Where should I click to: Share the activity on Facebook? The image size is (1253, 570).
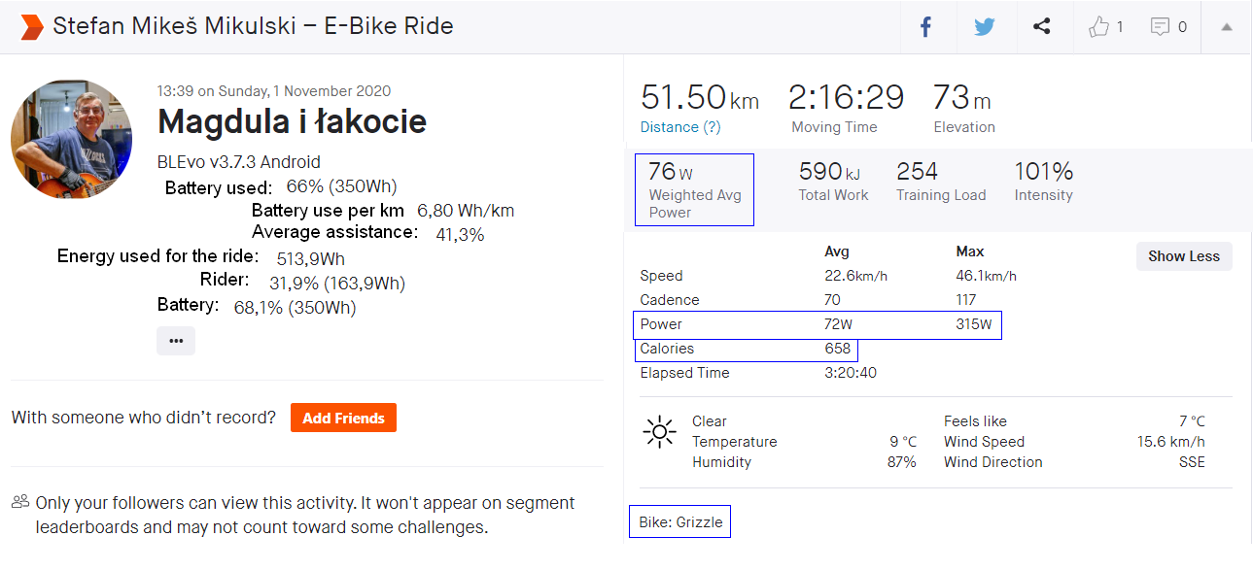point(925,27)
